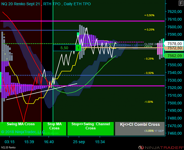Image resolution: width=184 pixels, height=150 pixels.
Task: Click the 7500,00 price axis label
Action: [175, 103]
